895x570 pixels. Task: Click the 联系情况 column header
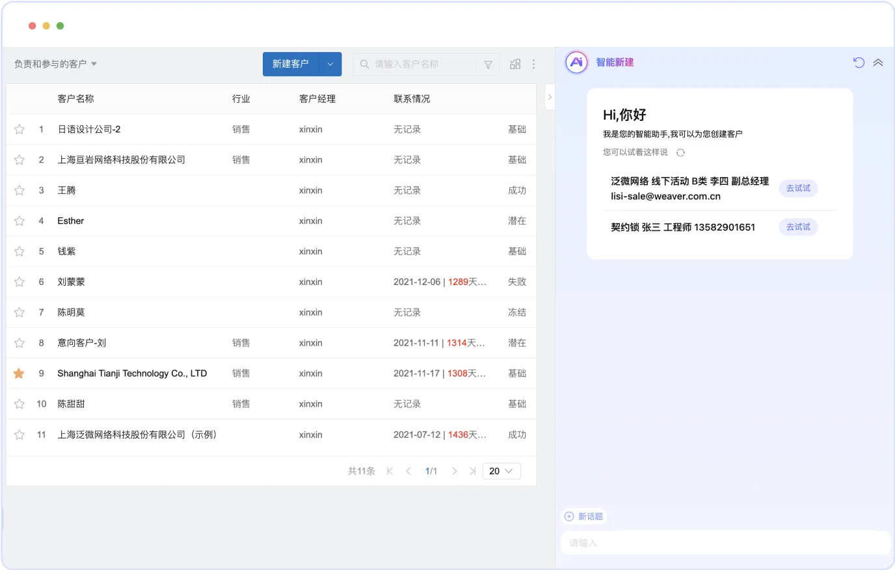(412, 99)
